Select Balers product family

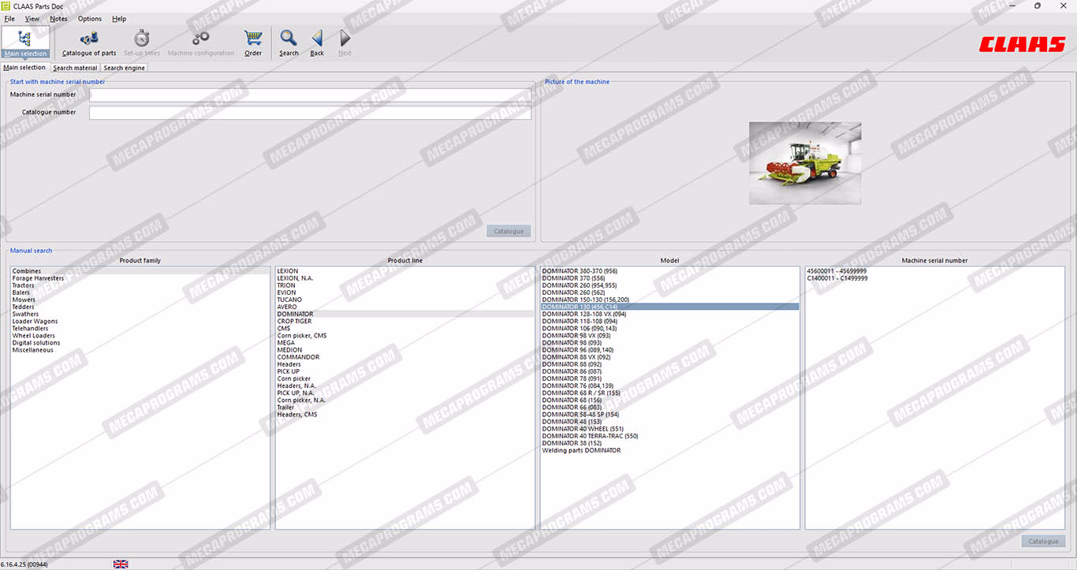(x=140, y=292)
